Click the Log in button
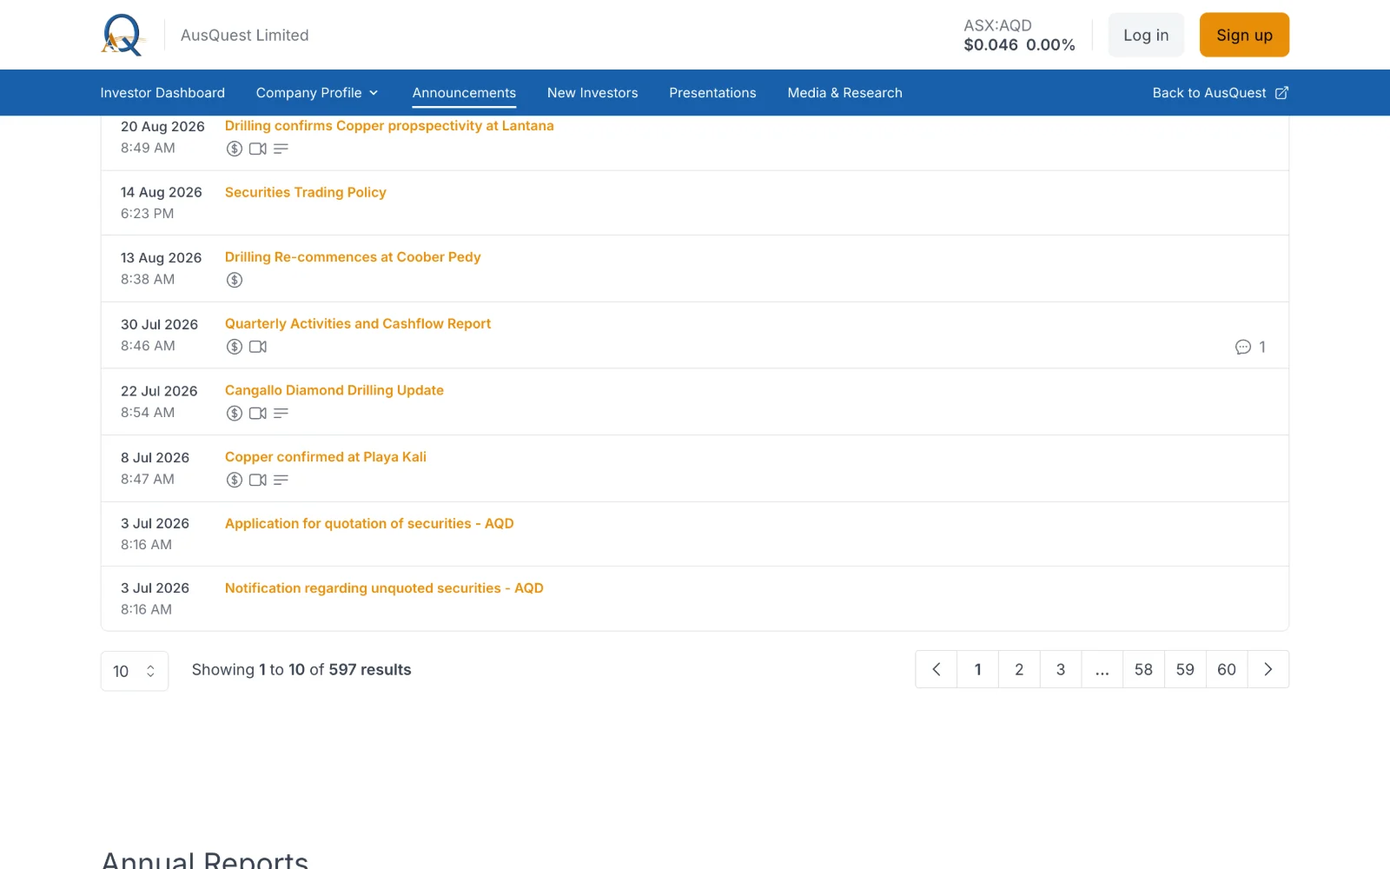This screenshot has height=869, width=1390. (1146, 35)
